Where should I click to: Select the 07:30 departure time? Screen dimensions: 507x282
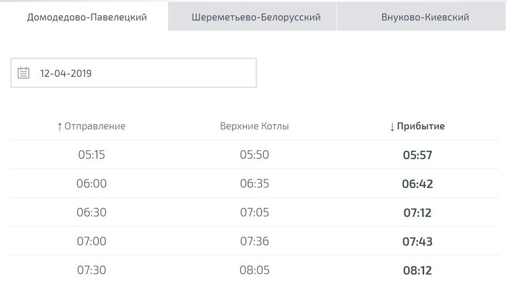(92, 270)
